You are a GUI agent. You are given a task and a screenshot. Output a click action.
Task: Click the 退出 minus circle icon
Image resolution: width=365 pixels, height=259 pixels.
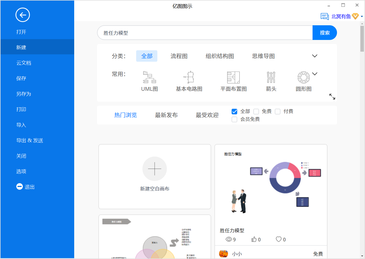[20, 186]
